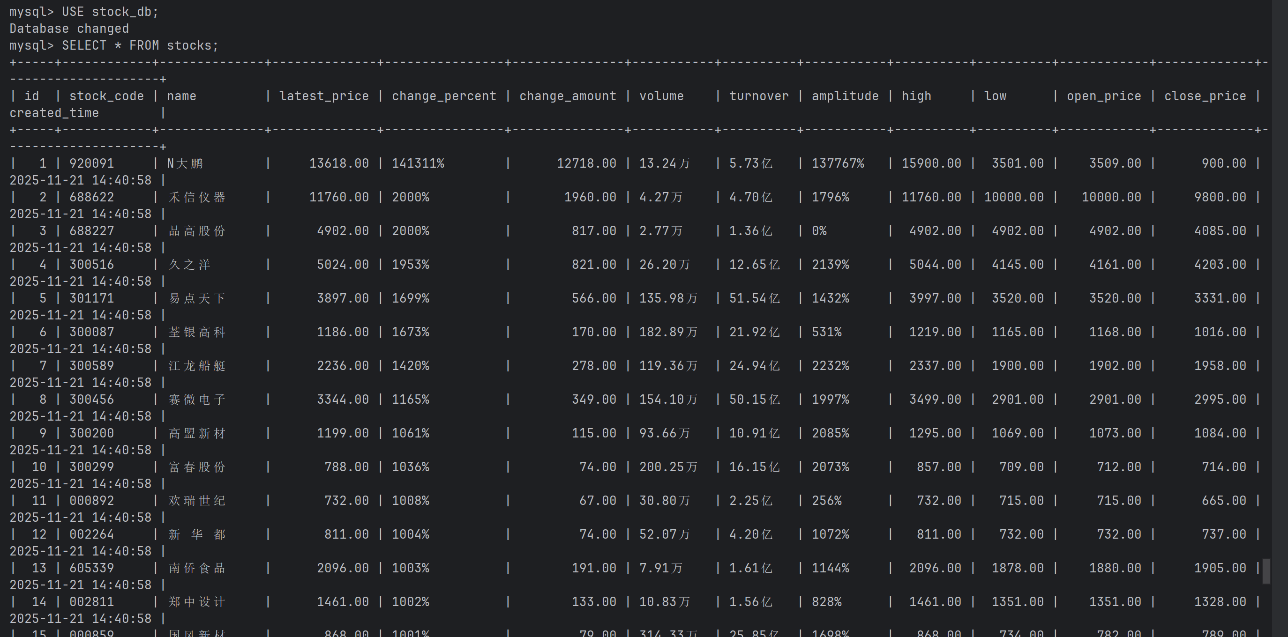Viewport: 1288px width, 637px height.
Task: Click the 'USE stock_db;' command text
Action: pos(110,12)
